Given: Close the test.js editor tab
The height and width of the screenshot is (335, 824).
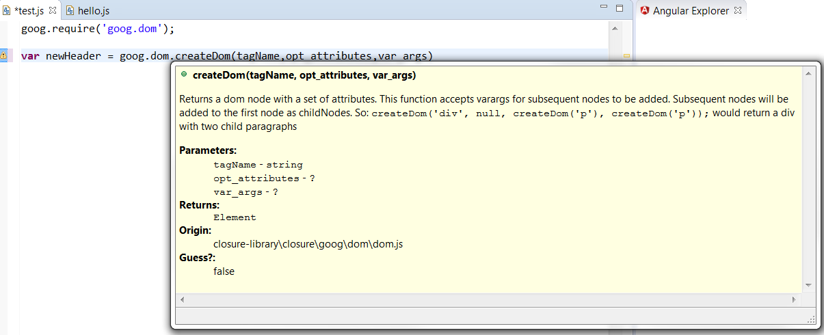Looking at the screenshot, I should (x=53, y=11).
